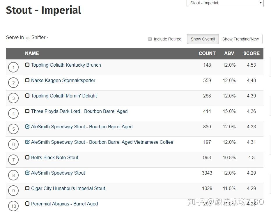This screenshot has width=271, height=213.
Task: Sort the list by SCORE column
Action: (251, 54)
